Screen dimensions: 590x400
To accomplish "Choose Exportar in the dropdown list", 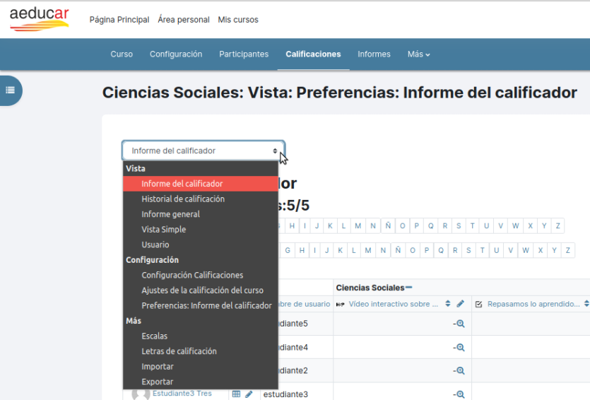I will [158, 382].
